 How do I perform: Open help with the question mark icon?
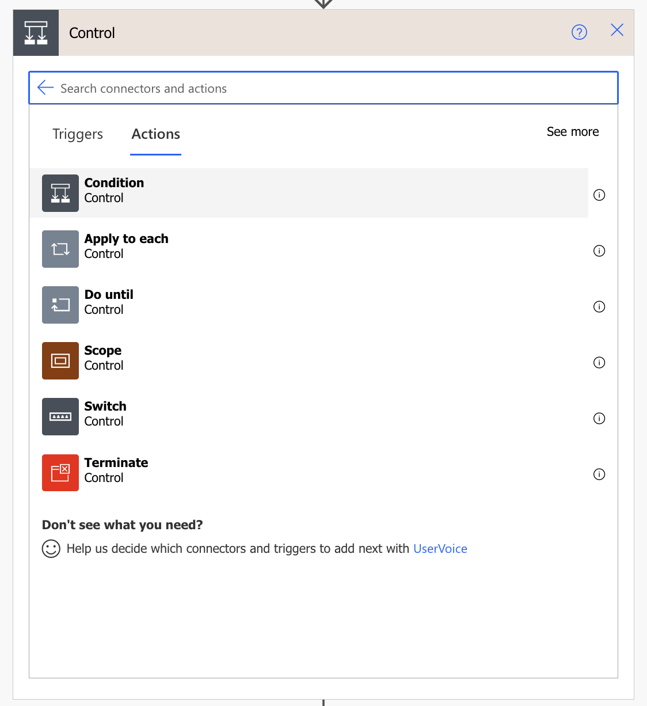tap(579, 32)
